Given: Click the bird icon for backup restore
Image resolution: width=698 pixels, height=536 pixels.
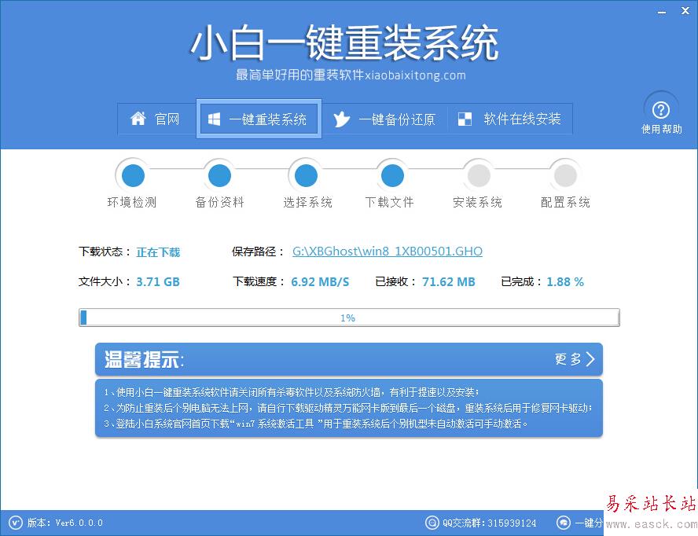Looking at the screenshot, I should tap(341, 119).
